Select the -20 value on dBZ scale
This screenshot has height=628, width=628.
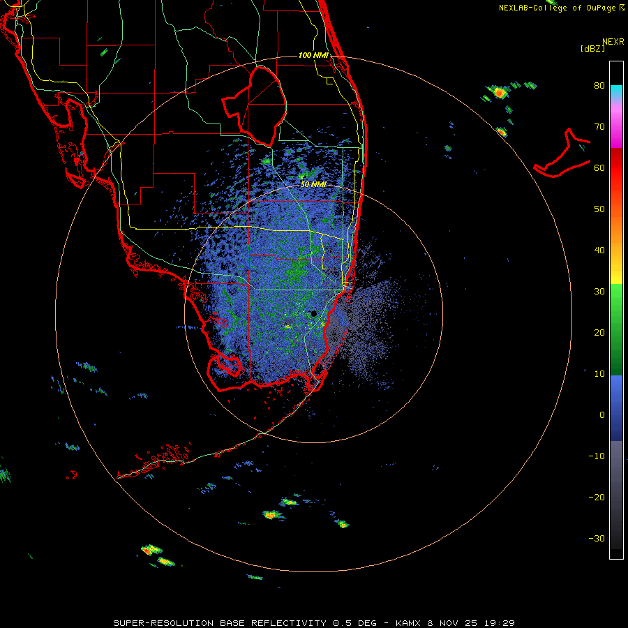tap(597, 498)
